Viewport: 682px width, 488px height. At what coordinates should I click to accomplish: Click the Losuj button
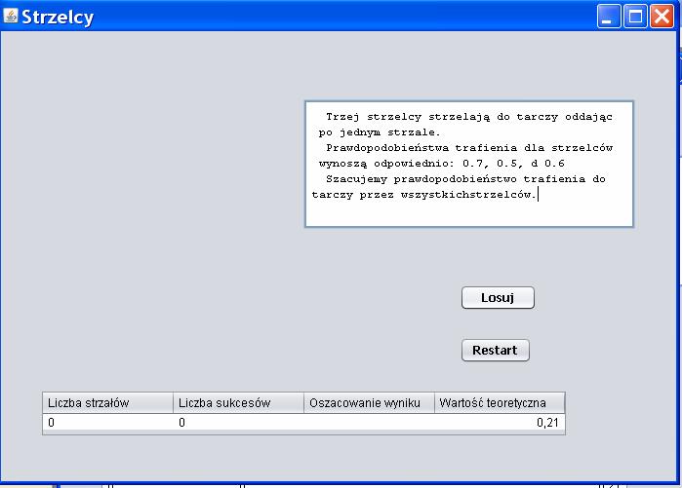[498, 298]
